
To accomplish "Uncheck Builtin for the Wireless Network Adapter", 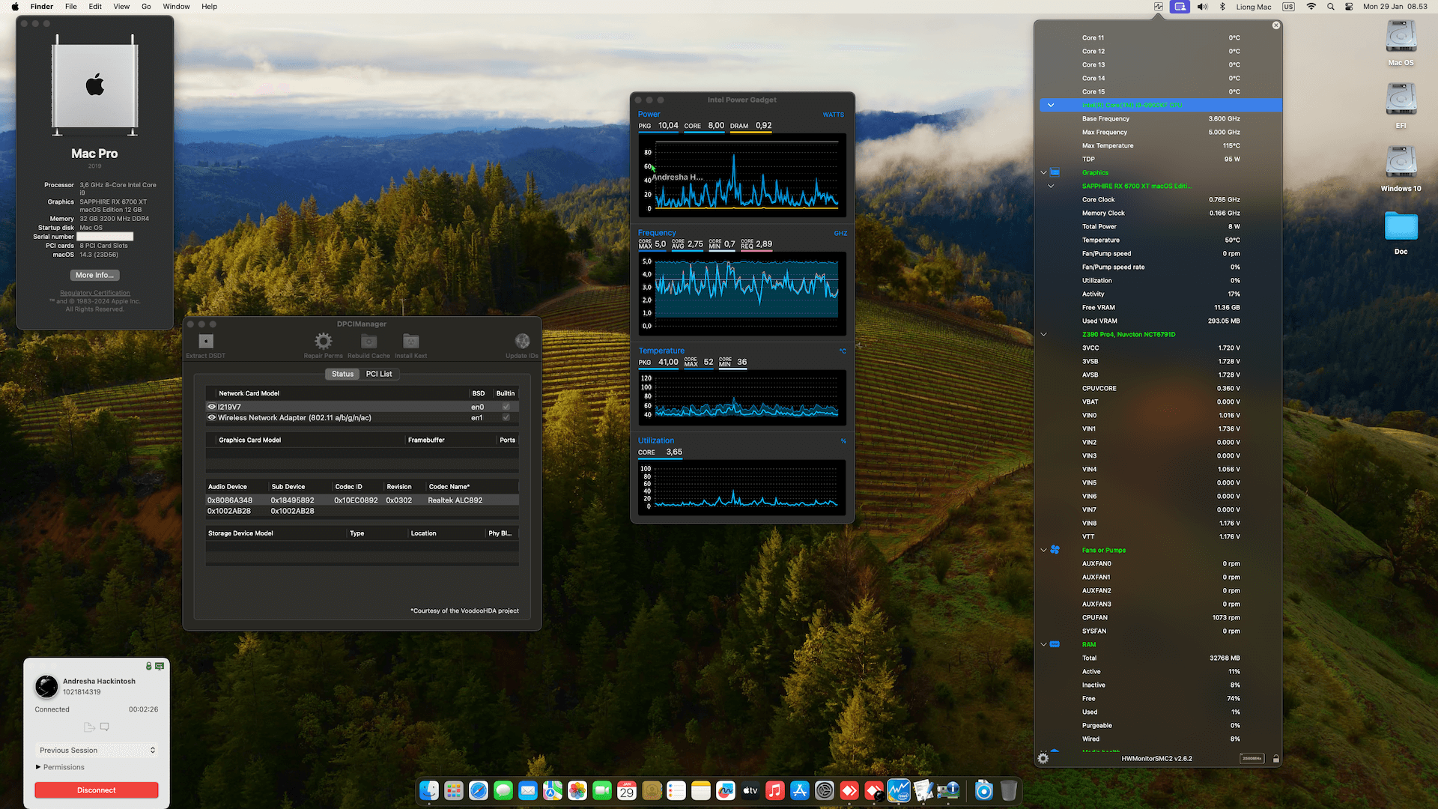I will [x=506, y=417].
